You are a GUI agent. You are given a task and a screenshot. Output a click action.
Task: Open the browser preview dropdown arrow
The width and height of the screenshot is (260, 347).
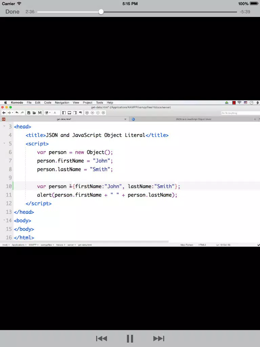[50, 113]
